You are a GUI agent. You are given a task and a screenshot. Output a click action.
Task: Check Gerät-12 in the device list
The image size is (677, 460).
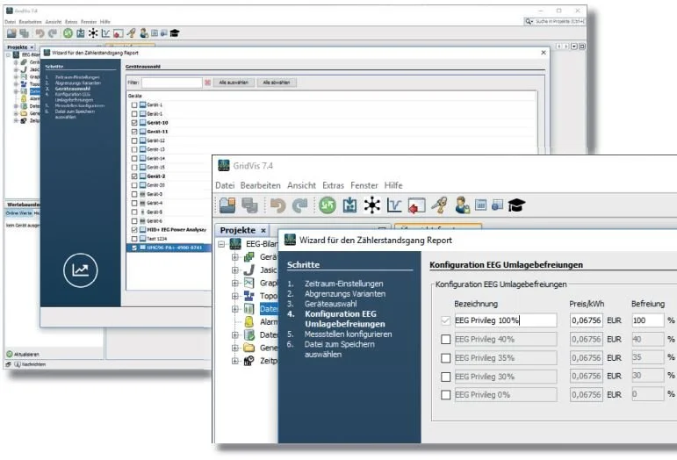pyautogui.click(x=134, y=140)
